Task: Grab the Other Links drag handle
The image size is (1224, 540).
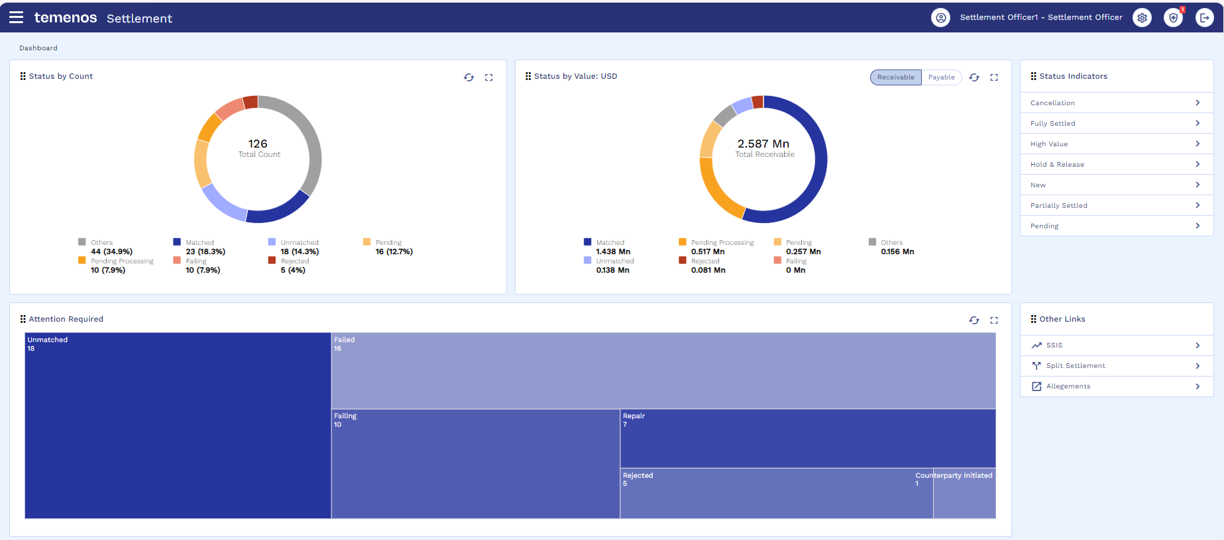Action: point(1034,319)
